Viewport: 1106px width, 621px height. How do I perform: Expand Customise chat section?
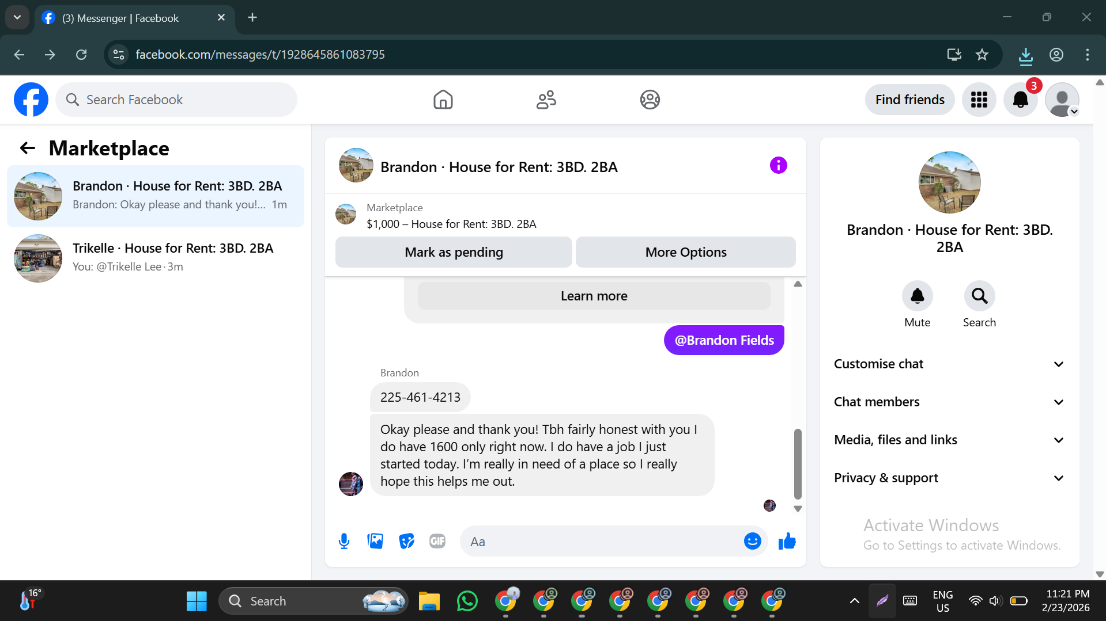coord(949,364)
